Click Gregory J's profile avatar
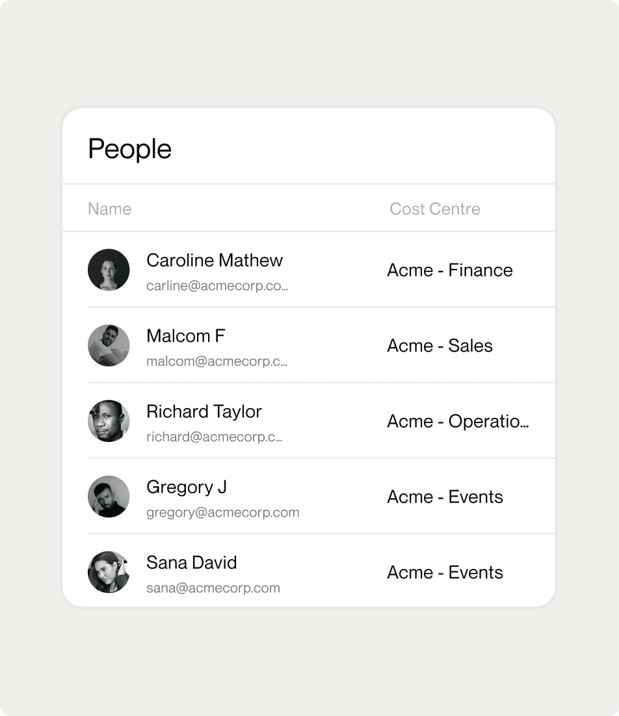 click(x=109, y=497)
